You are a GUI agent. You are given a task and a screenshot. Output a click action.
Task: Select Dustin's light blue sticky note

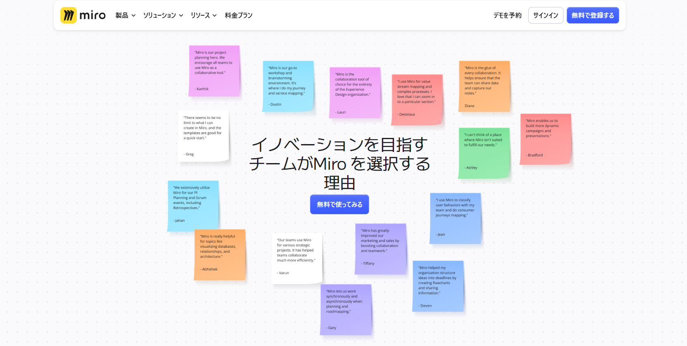pyautogui.click(x=288, y=86)
